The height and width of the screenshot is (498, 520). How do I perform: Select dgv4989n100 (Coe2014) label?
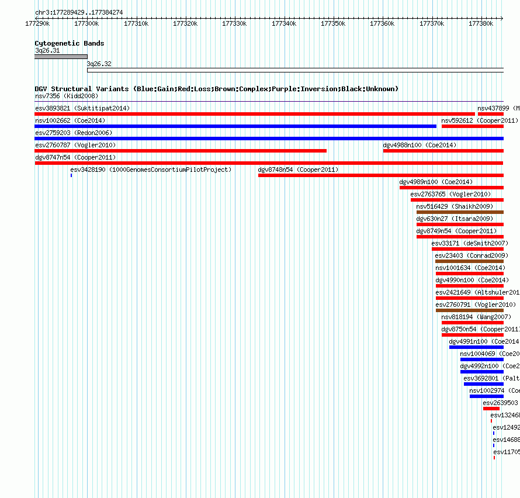[x=436, y=182]
